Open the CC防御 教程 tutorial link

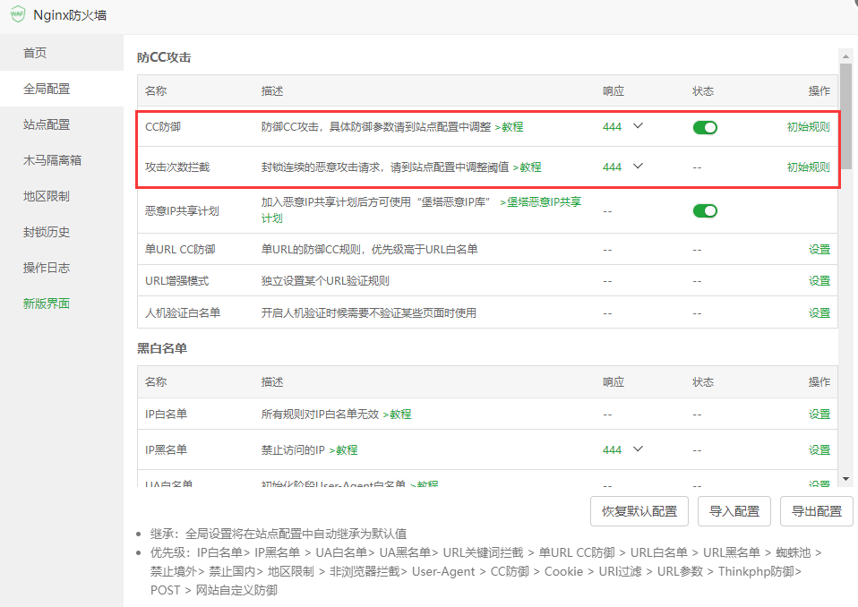(509, 127)
